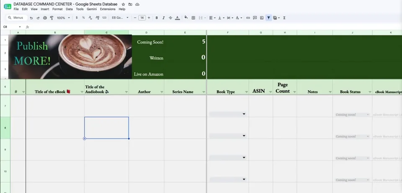
Task: Select column F header
Action: coord(228,33)
